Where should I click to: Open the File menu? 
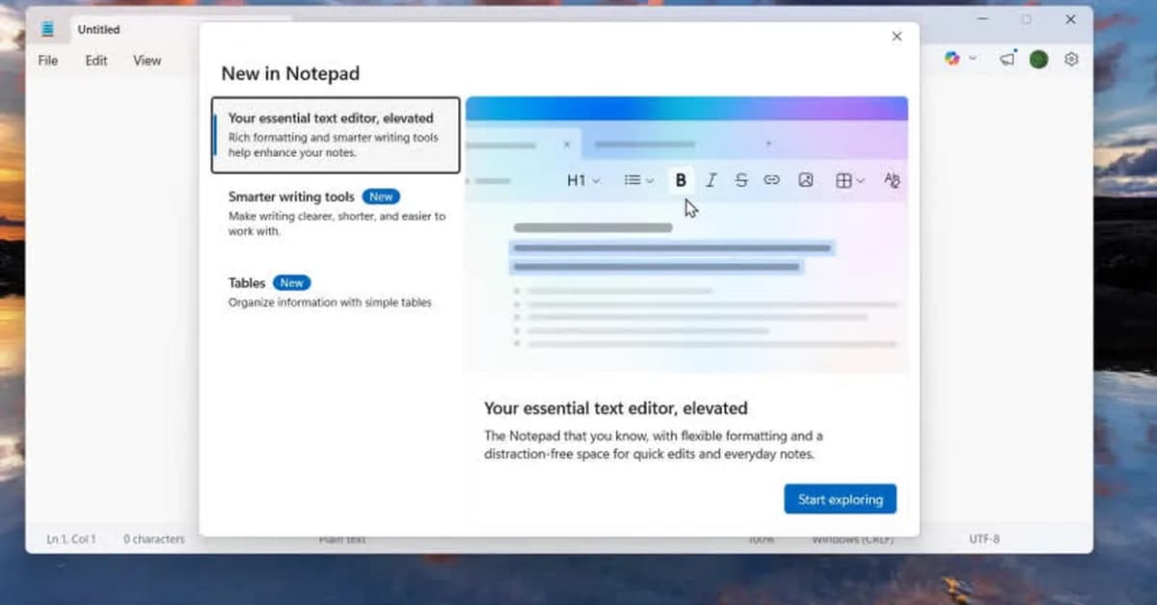coord(48,60)
